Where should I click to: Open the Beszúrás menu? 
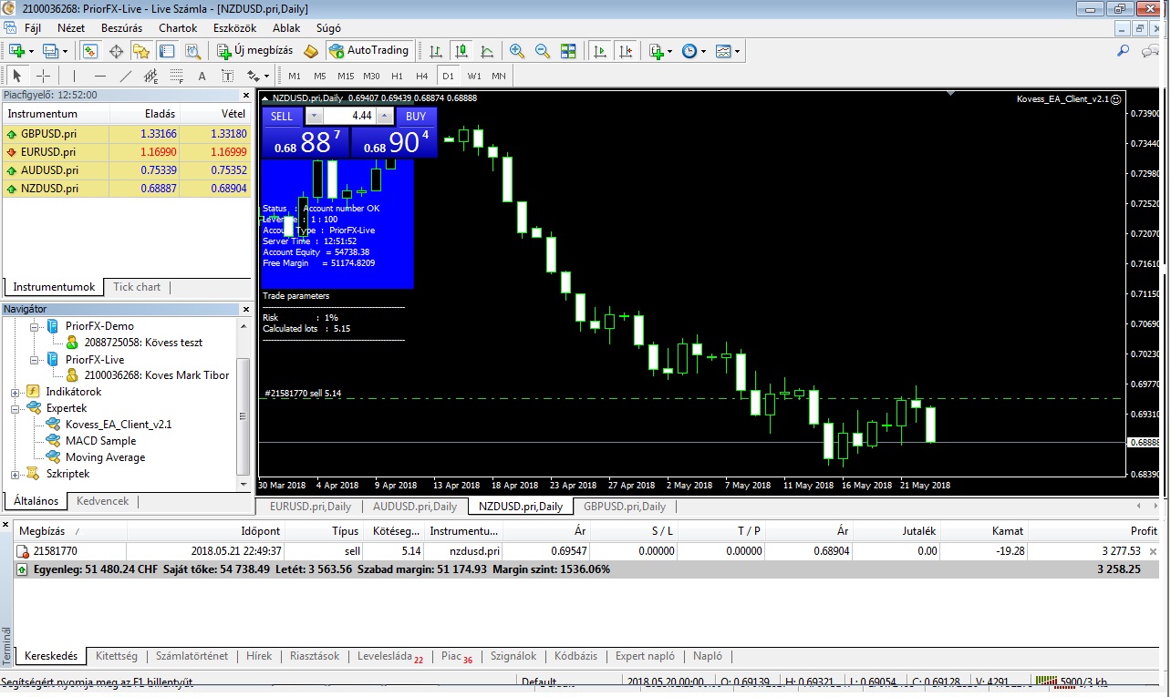(121, 28)
